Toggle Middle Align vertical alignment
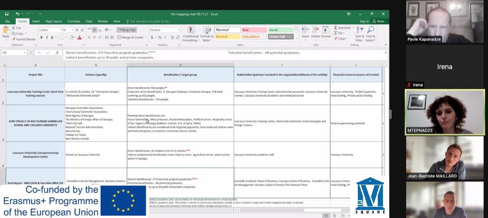The image size is (488, 218). (x=94, y=30)
